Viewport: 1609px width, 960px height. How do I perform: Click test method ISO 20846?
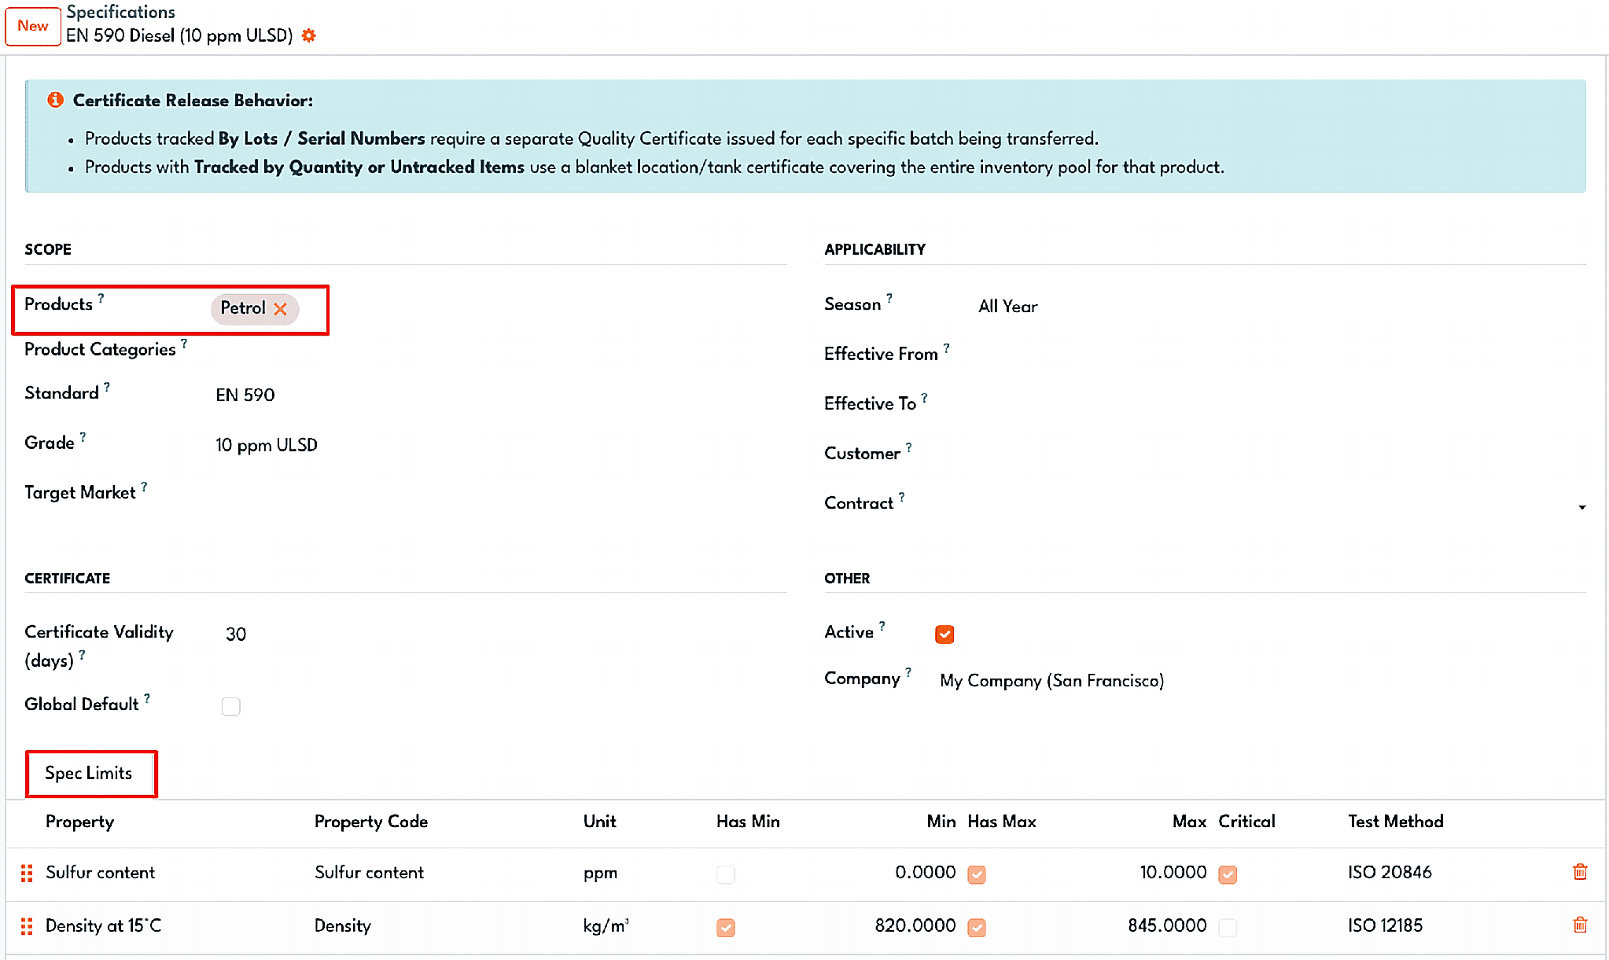point(1390,872)
